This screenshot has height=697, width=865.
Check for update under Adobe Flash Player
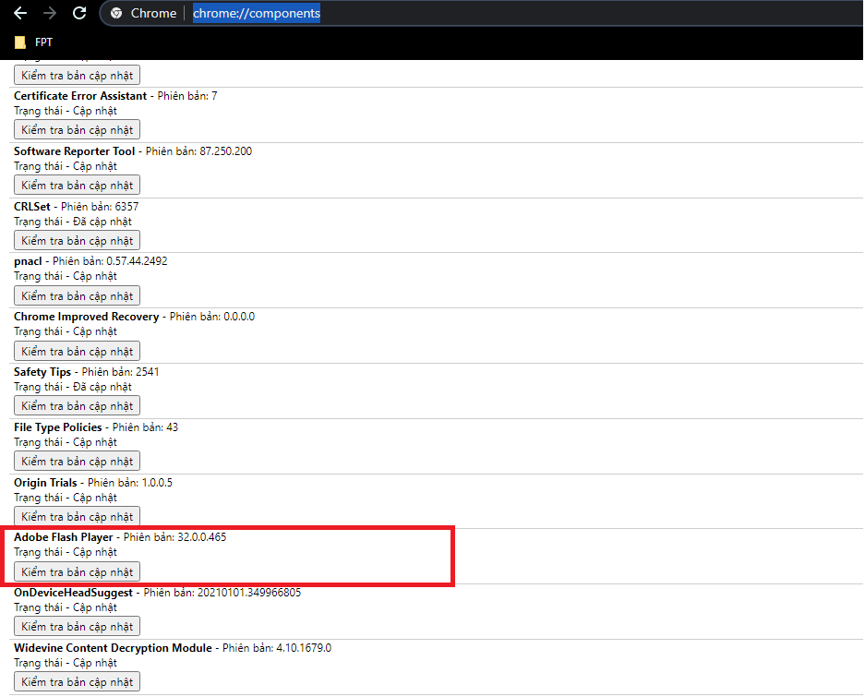coord(77,571)
